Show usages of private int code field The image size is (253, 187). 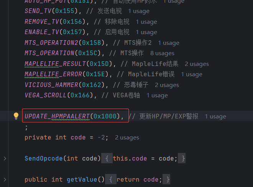(127, 137)
